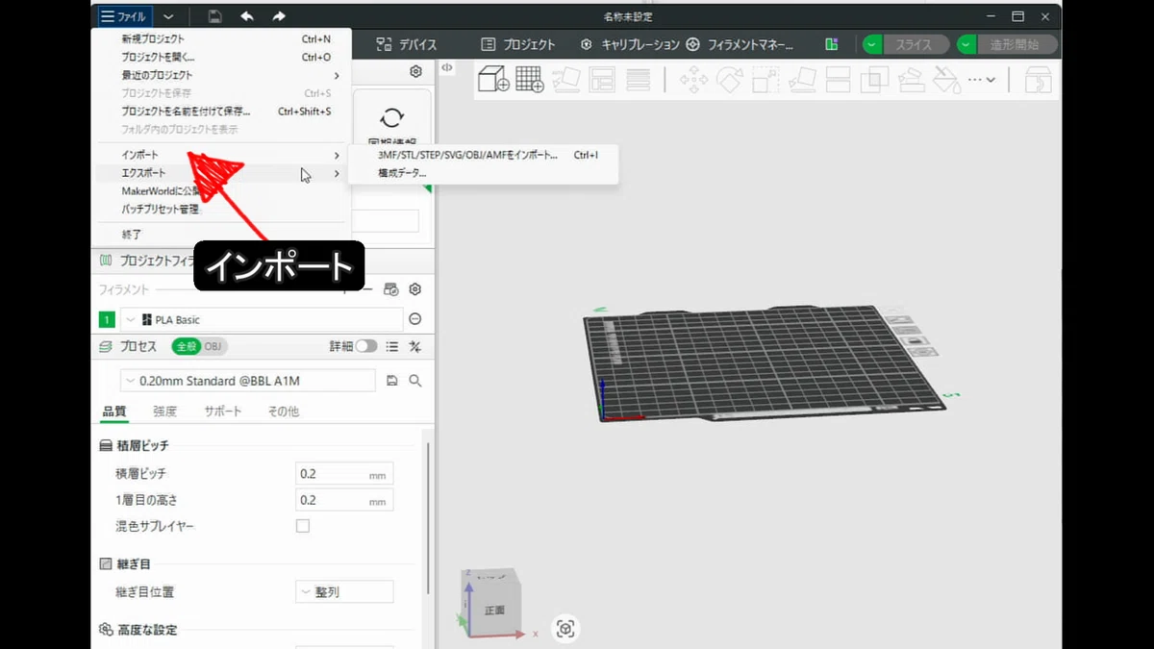This screenshot has width=1154, height=649.
Task: Click the settings list icon beside 詳細 toggle
Action: [x=392, y=347]
